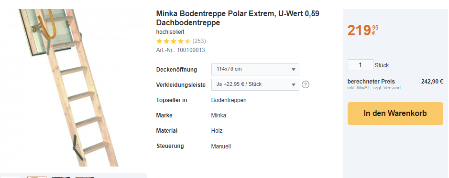
Task: Expand the Verkleidungsleiste dropdown arrow
Action: (293, 84)
